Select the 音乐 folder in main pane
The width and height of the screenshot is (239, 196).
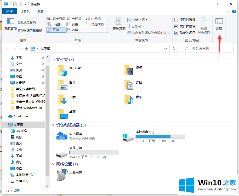coord(133,100)
